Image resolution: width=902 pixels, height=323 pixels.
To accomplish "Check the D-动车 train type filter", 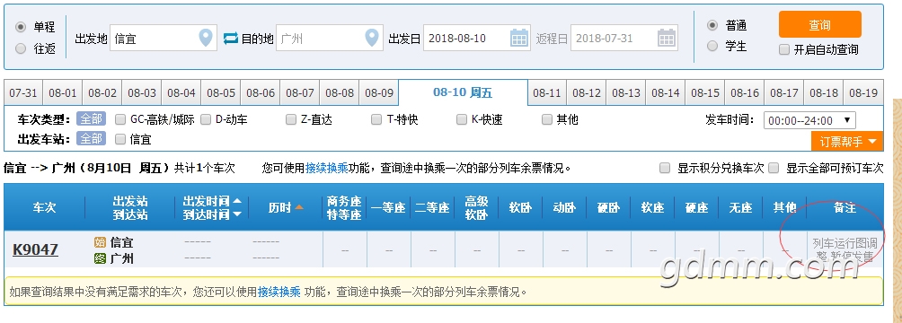I will [206, 119].
